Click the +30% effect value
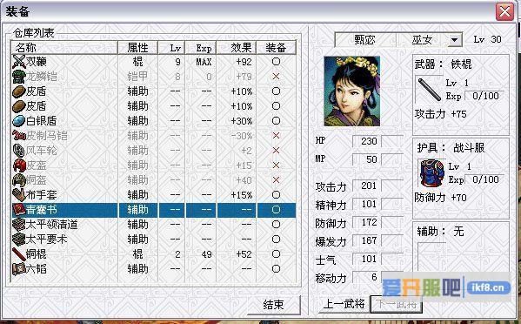The width and height of the screenshot is (521, 324). tap(242, 121)
